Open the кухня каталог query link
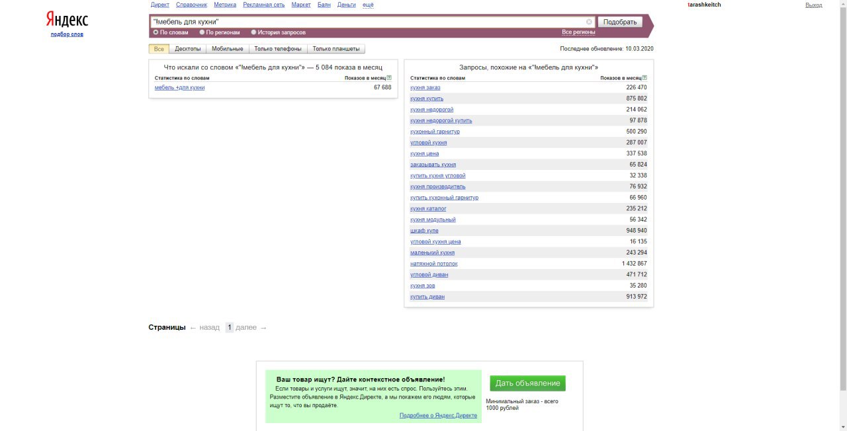847x431 pixels. coord(428,208)
